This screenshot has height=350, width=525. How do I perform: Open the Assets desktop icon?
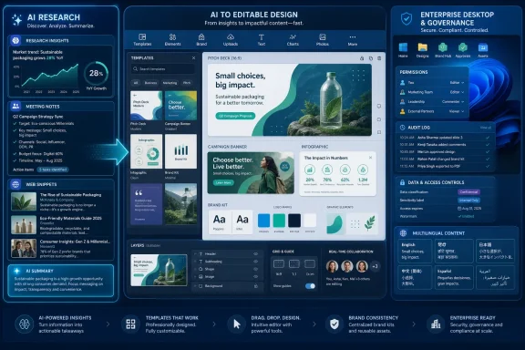click(x=483, y=49)
